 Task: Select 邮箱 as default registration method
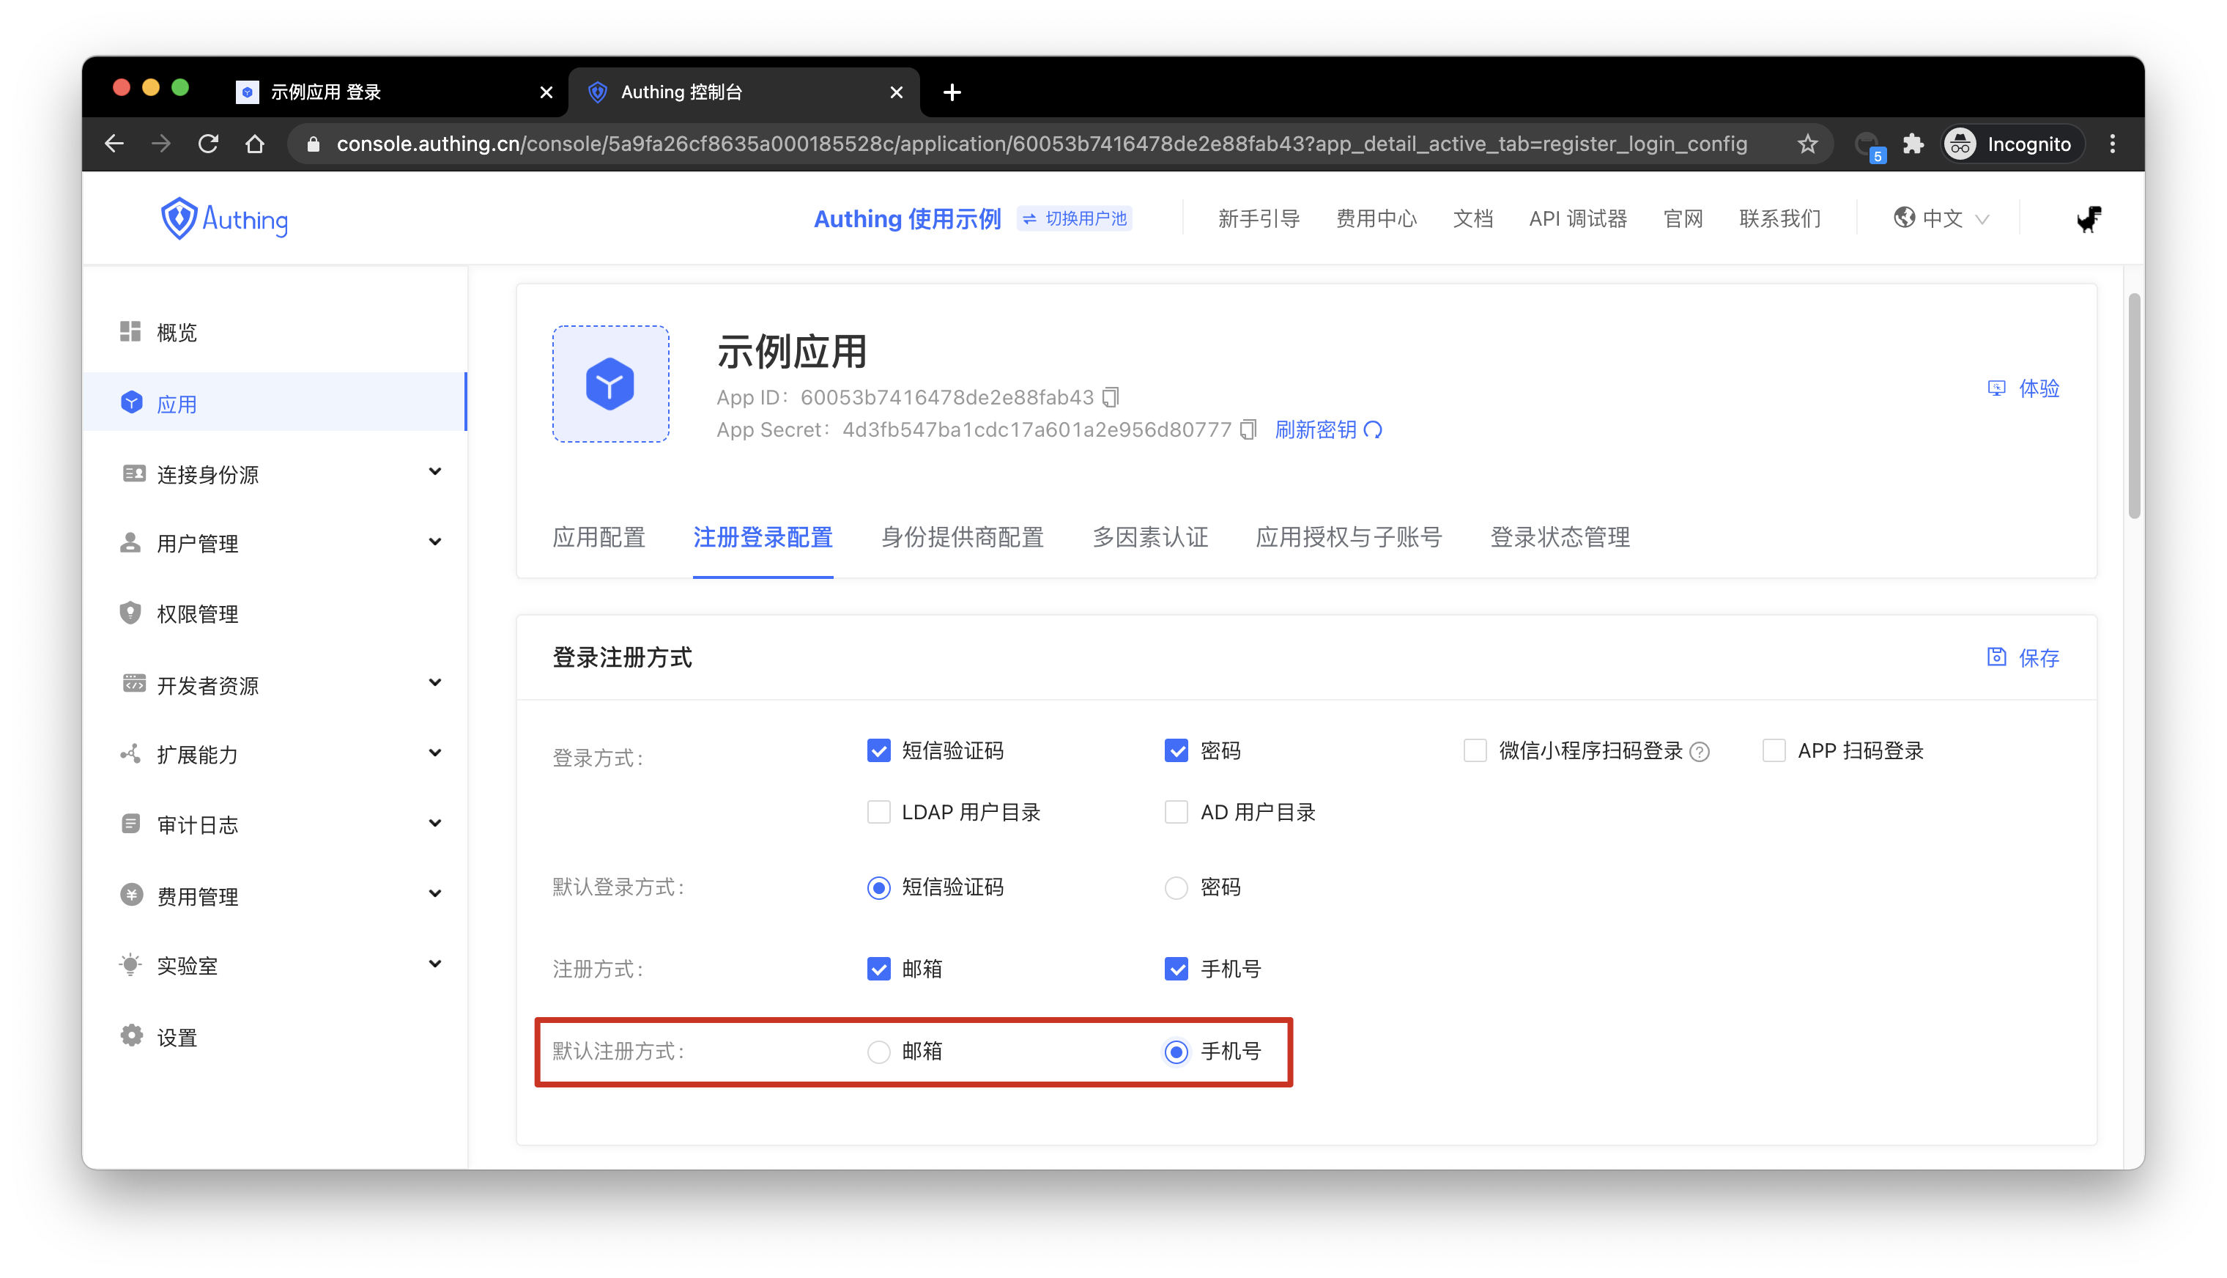(x=878, y=1052)
